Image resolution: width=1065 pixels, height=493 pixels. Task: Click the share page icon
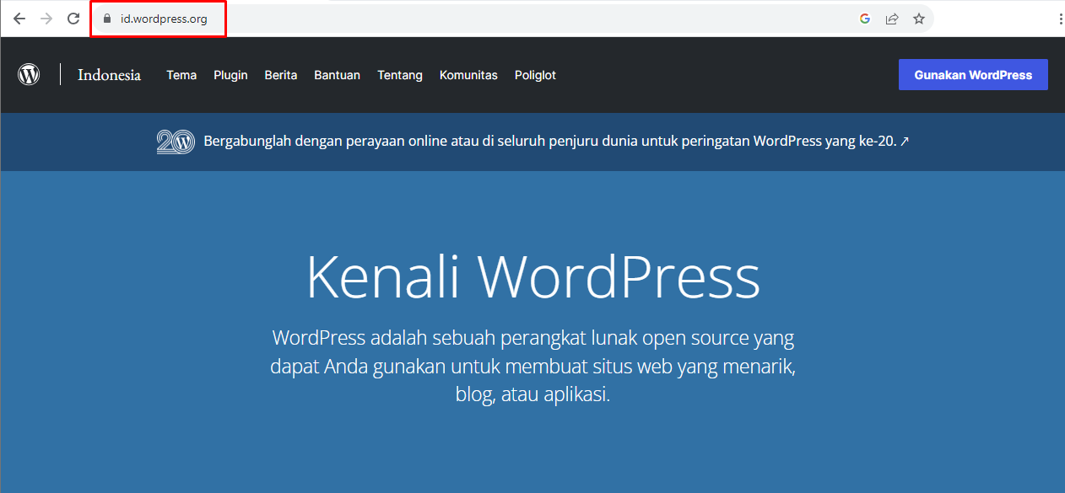click(x=892, y=18)
